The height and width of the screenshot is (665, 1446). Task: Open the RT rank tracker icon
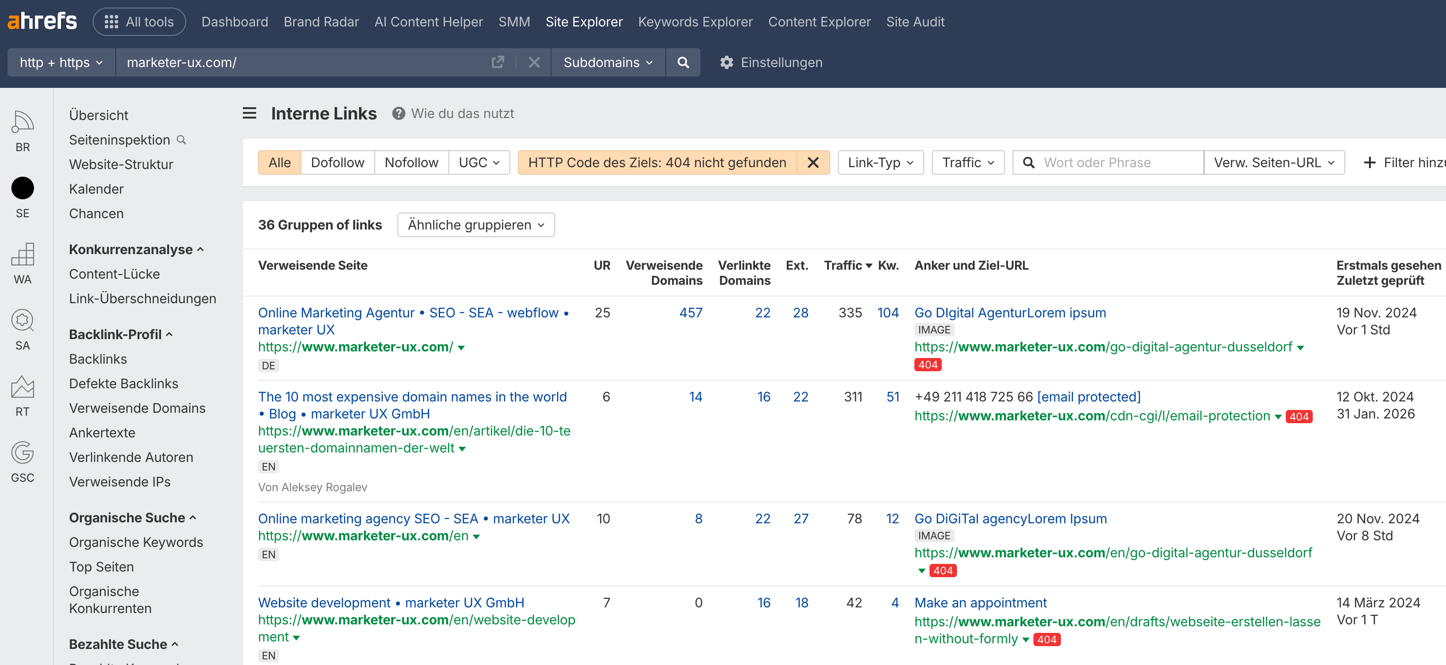point(23,387)
